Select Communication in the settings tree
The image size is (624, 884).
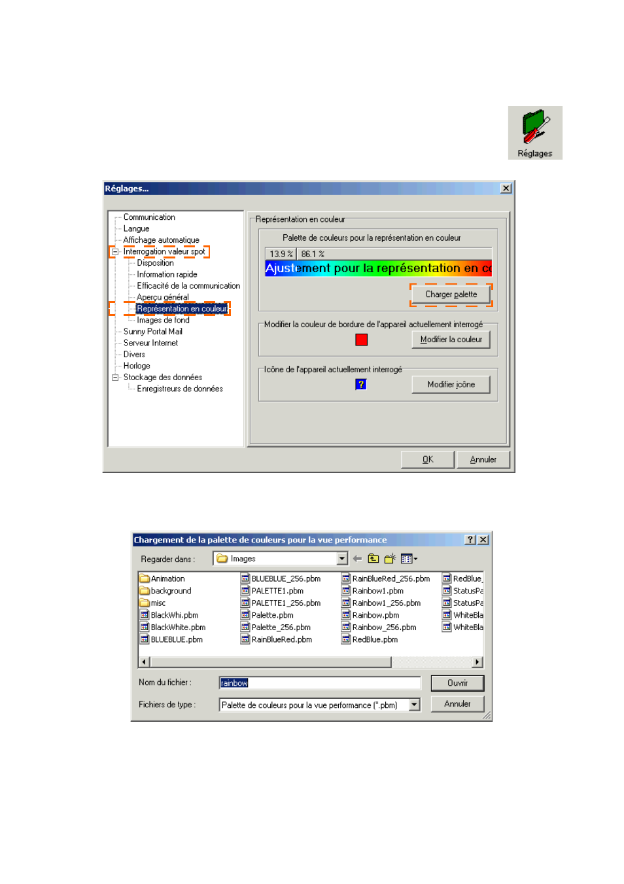pos(149,217)
